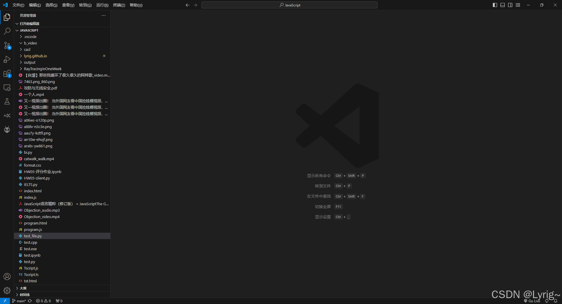Open the Testing flask icon

tap(7, 101)
